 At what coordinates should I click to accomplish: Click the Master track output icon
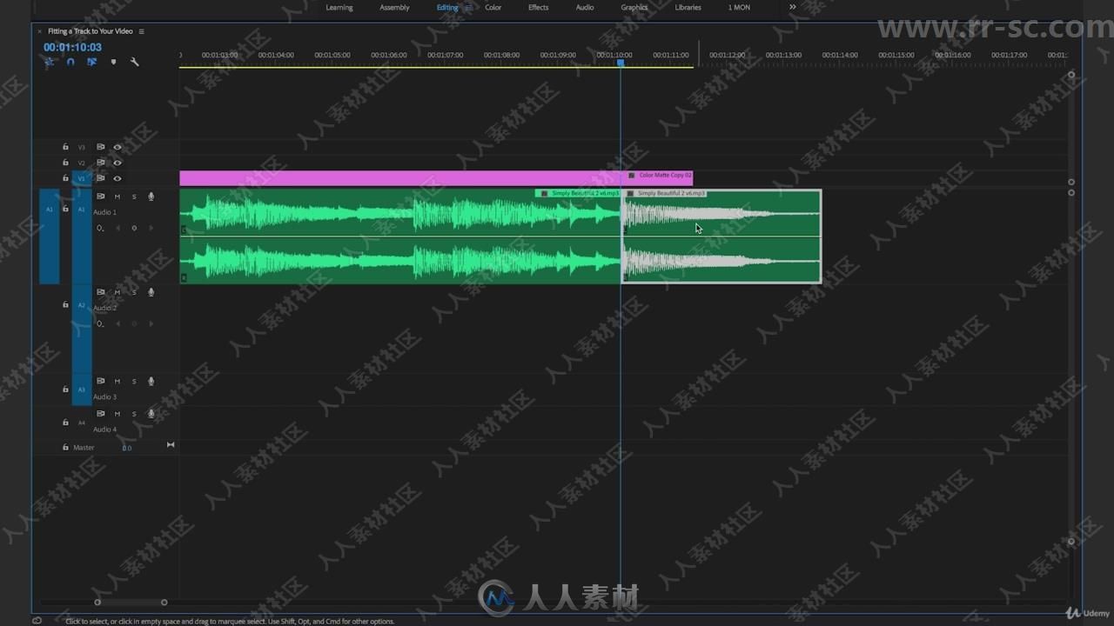click(171, 445)
